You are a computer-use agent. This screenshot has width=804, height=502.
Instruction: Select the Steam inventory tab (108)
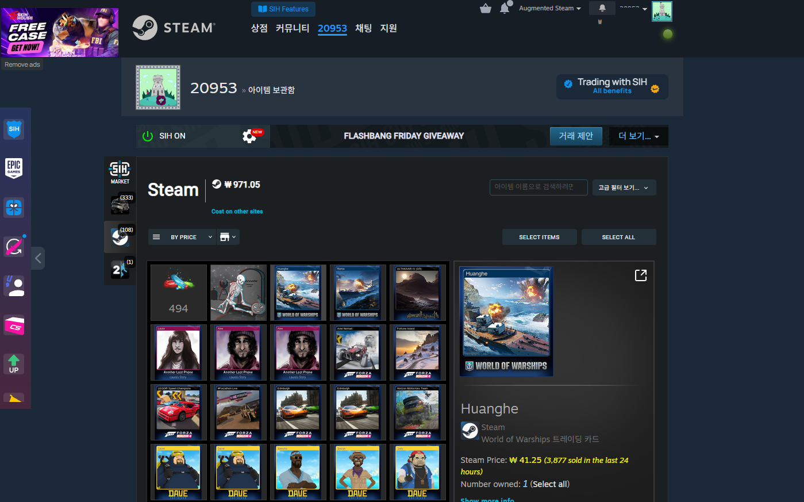(x=120, y=236)
